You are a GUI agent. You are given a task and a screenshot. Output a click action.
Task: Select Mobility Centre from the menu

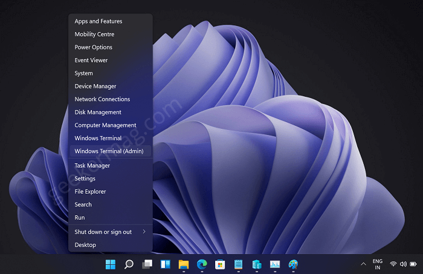[x=111, y=34]
